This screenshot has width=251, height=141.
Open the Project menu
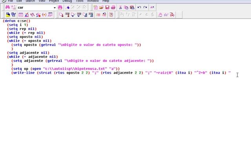[x=54, y=1]
